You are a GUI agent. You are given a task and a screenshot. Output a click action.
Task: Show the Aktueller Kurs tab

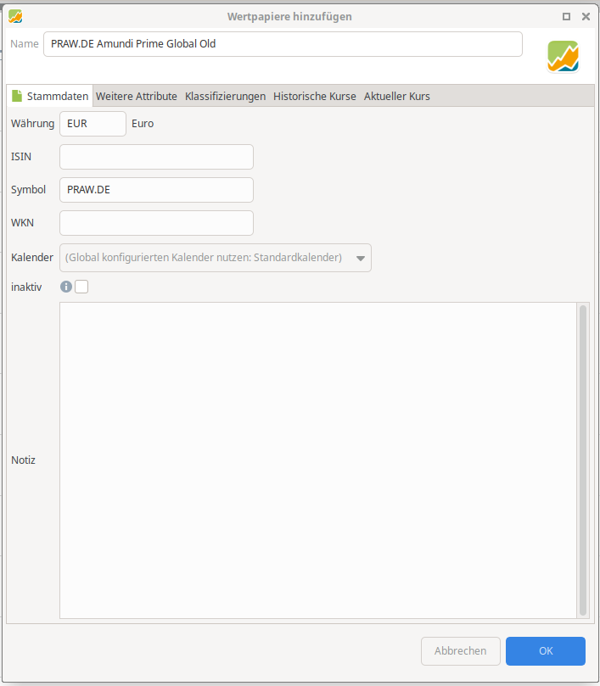coord(396,97)
